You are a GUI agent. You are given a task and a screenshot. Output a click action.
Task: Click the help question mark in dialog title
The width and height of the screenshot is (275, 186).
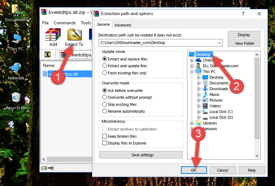[x=243, y=14]
